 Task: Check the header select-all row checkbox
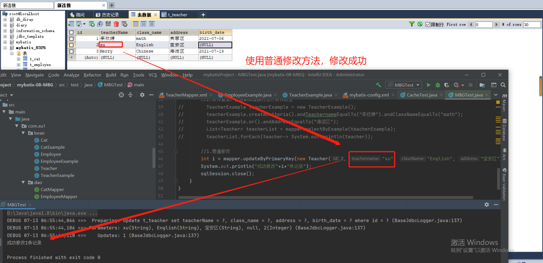pos(72,32)
